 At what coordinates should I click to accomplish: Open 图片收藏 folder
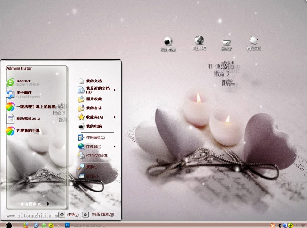click(x=90, y=99)
